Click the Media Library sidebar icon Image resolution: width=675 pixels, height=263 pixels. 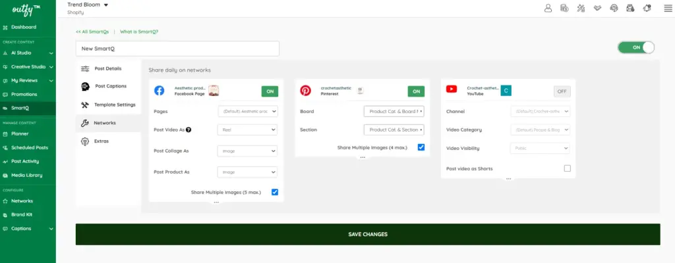[x=5, y=176]
